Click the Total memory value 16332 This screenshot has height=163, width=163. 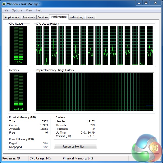coord(44,121)
